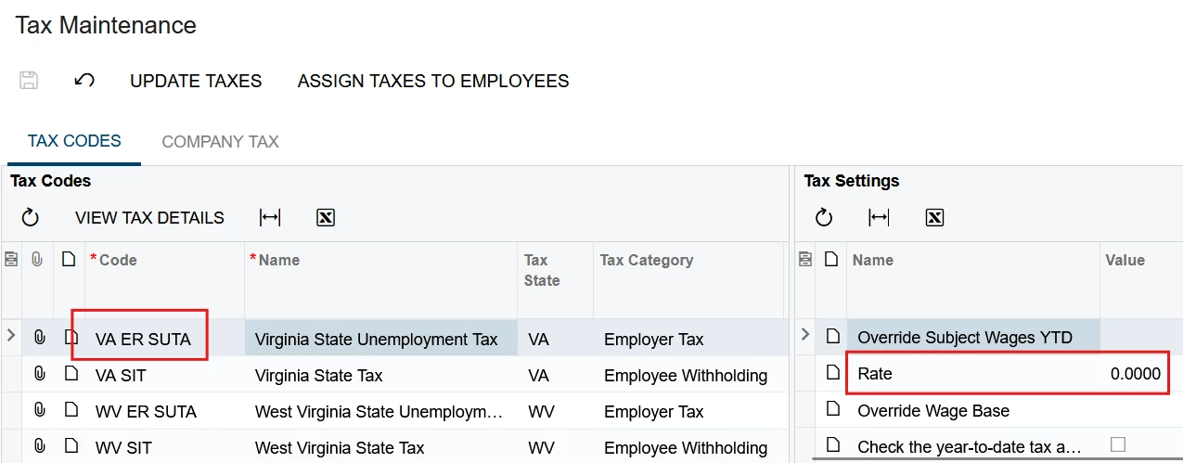Screen dimensions: 1183x463
Task: Click Assign Taxes to Employees
Action: click(x=433, y=81)
